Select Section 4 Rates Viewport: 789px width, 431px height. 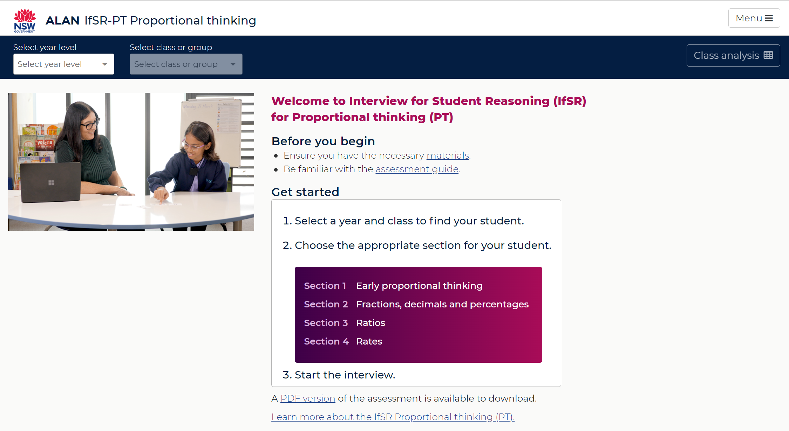pyautogui.click(x=343, y=341)
